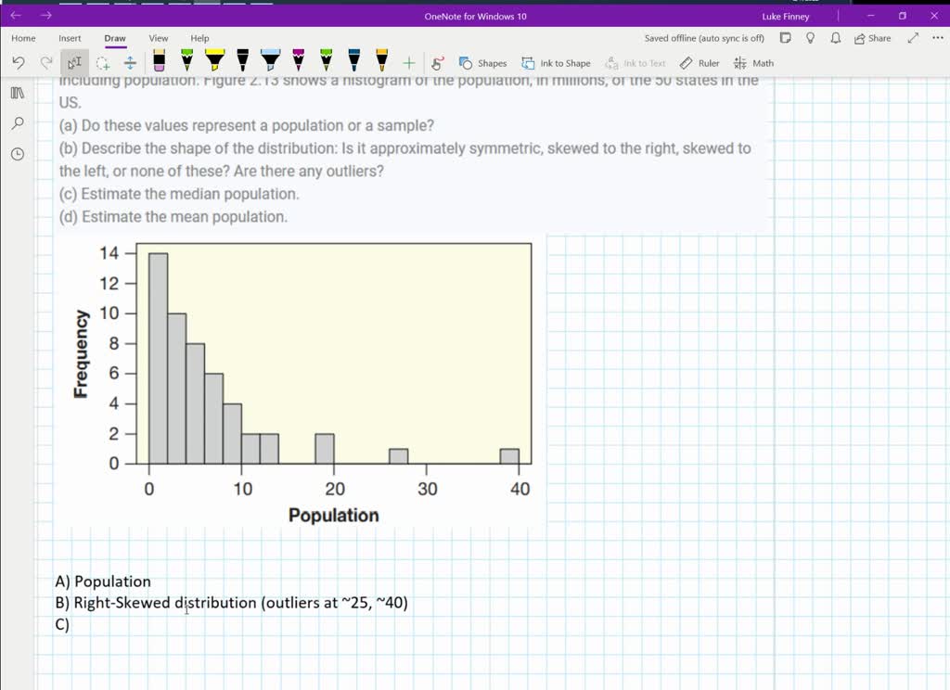Toggle Panning mode tool
This screenshot has height=690, width=950.
click(133, 63)
